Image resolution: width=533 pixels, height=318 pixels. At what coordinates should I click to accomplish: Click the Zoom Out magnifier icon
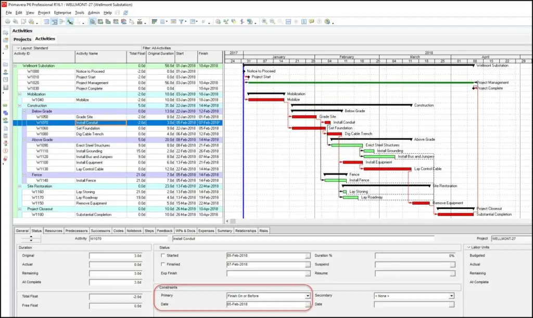tap(272, 21)
